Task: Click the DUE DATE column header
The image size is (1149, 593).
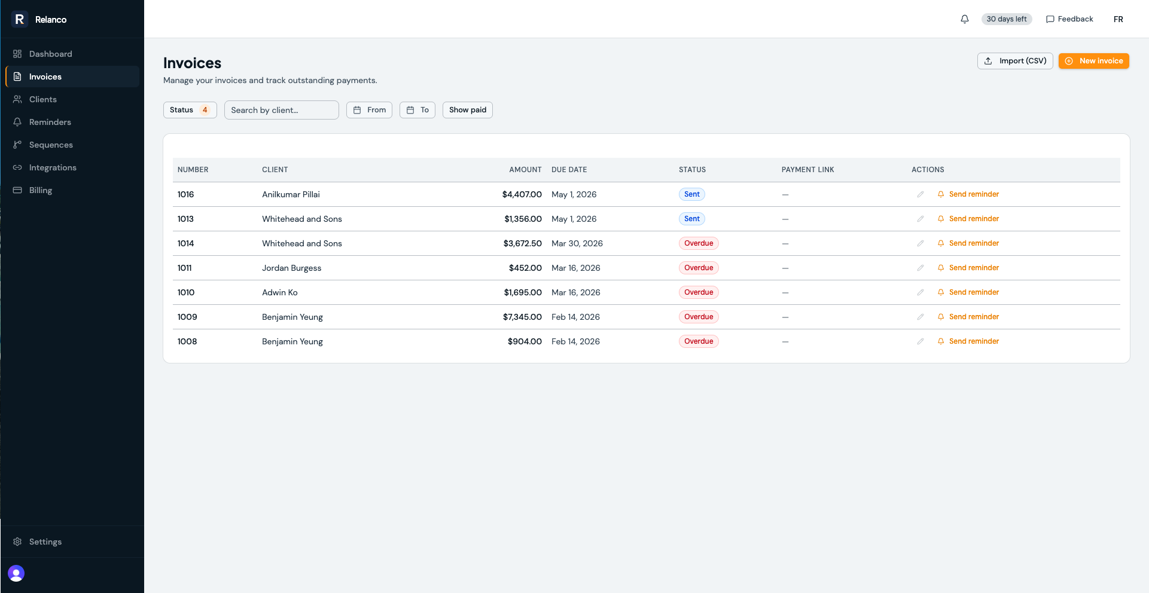Action: coord(569,170)
